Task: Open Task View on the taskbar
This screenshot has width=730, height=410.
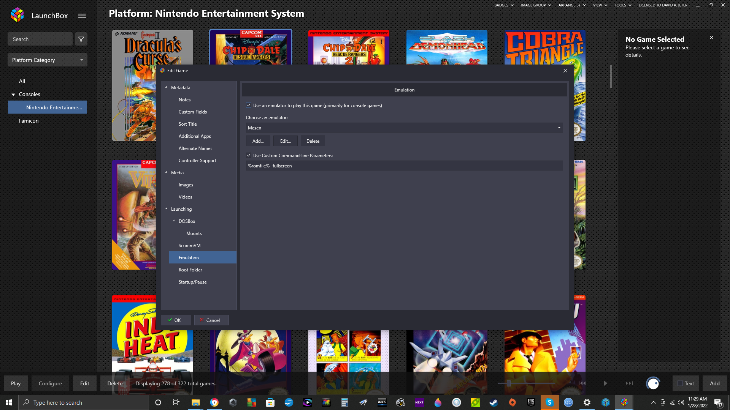Action: click(x=176, y=403)
